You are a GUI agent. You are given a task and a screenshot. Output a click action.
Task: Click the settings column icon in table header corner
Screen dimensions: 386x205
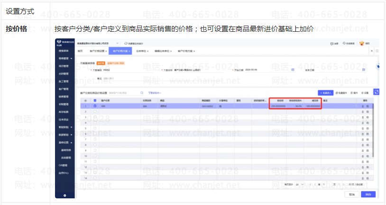(x=86, y=101)
